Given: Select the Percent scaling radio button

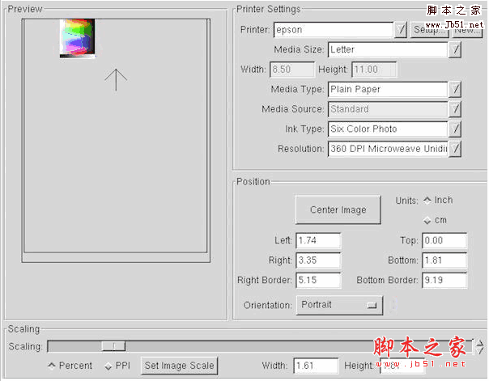Looking at the screenshot, I should (52, 366).
